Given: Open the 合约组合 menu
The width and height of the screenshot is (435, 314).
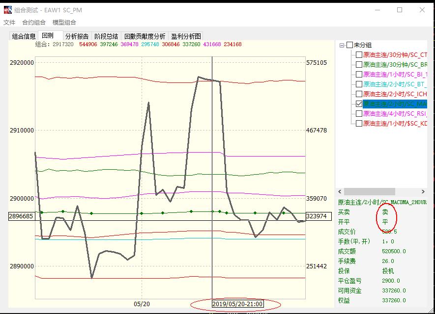Looking at the screenshot, I should [x=34, y=23].
